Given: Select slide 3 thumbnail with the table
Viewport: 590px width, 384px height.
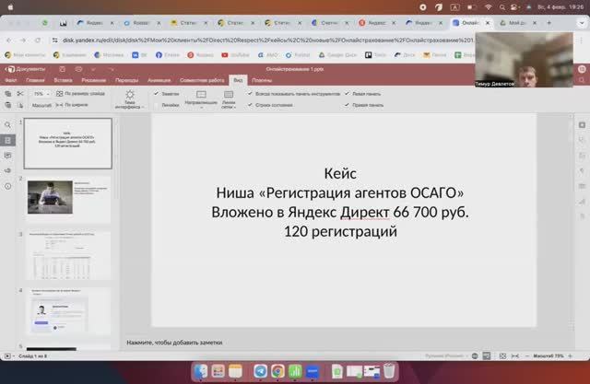Looking at the screenshot, I should (x=68, y=255).
